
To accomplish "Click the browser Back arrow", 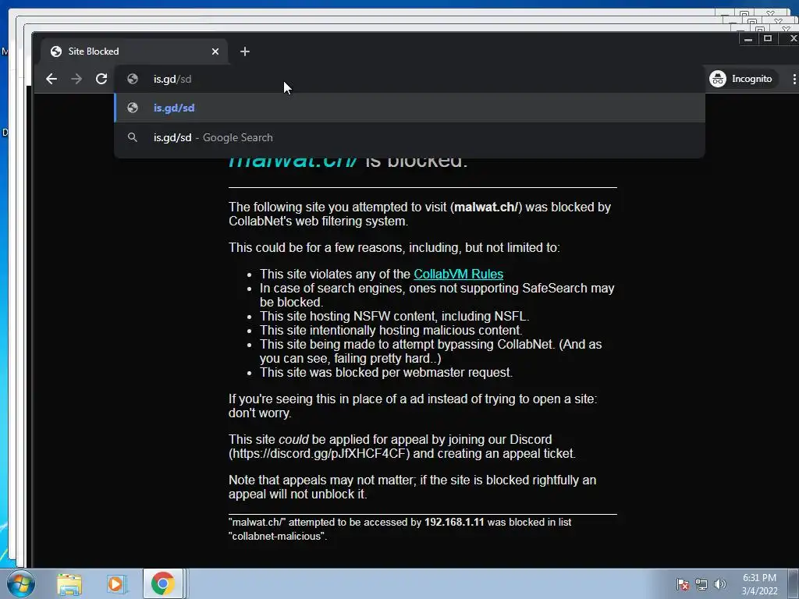I will (51, 79).
